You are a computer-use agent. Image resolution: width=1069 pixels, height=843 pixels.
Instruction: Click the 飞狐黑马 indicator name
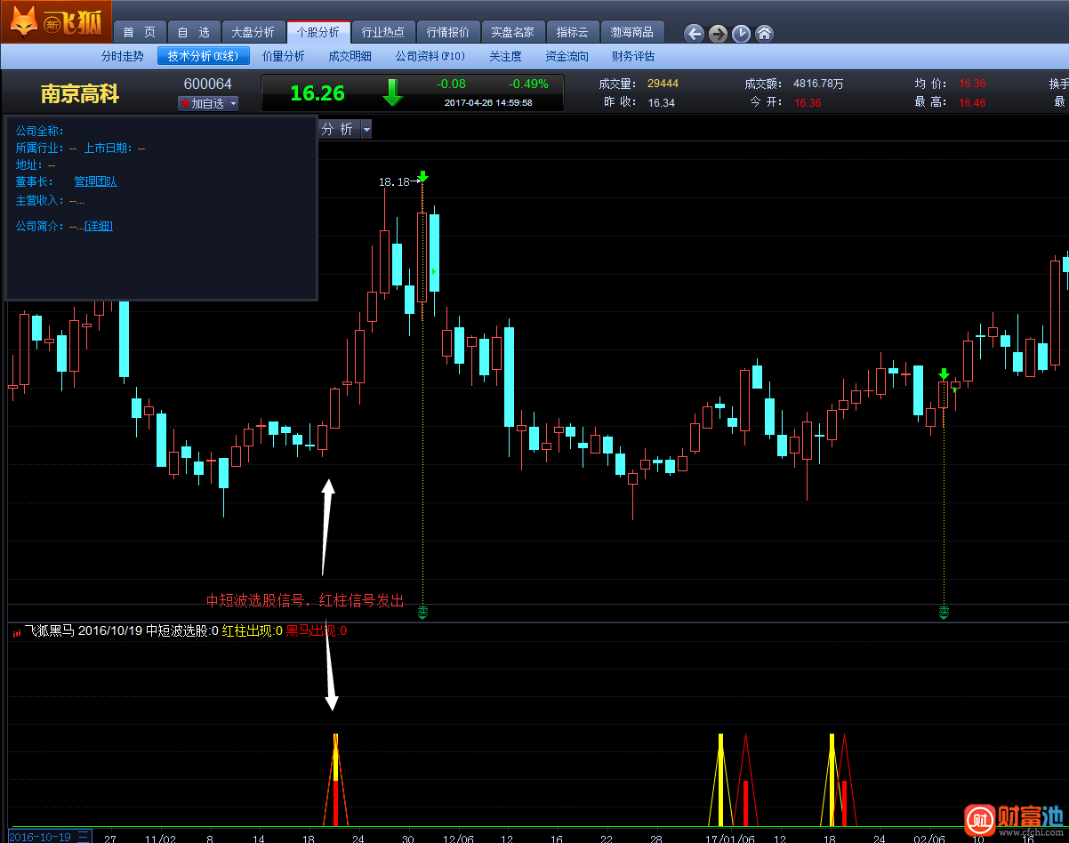[x=50, y=631]
